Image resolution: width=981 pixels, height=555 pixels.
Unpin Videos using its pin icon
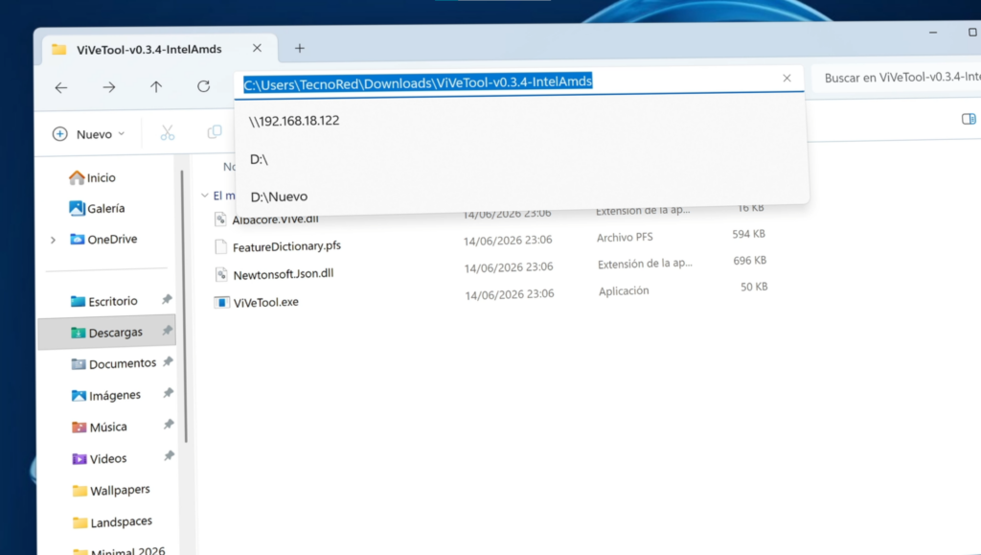169,456
